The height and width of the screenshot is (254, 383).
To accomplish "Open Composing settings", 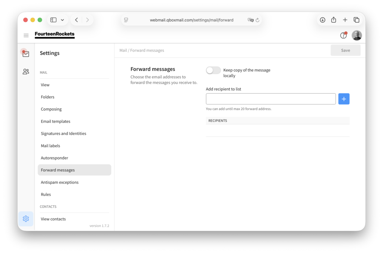I will pos(74,109).
